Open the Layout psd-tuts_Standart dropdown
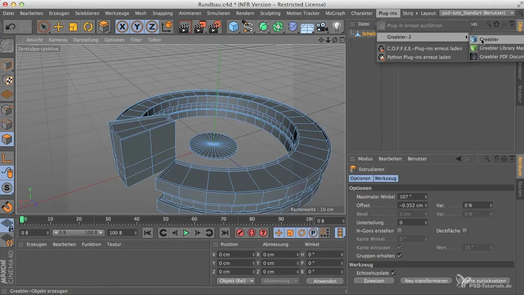Image resolution: width=524 pixels, height=295 pixels. click(477, 13)
